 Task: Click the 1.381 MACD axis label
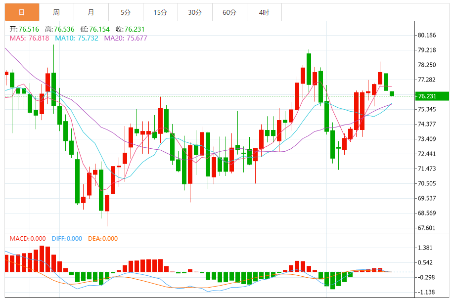[425, 248]
